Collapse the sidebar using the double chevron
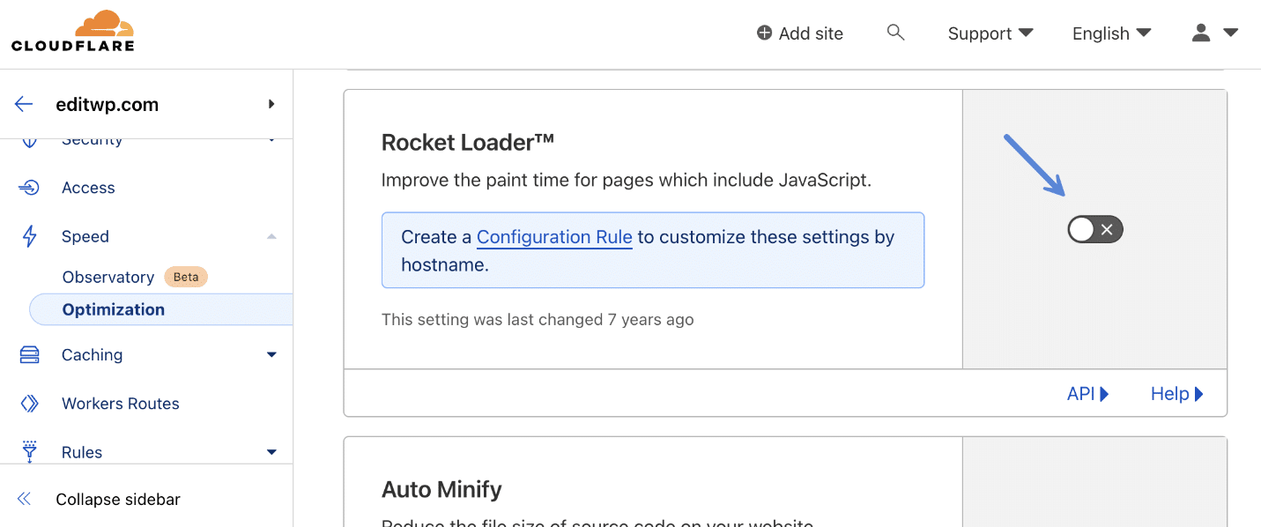 click(24, 499)
